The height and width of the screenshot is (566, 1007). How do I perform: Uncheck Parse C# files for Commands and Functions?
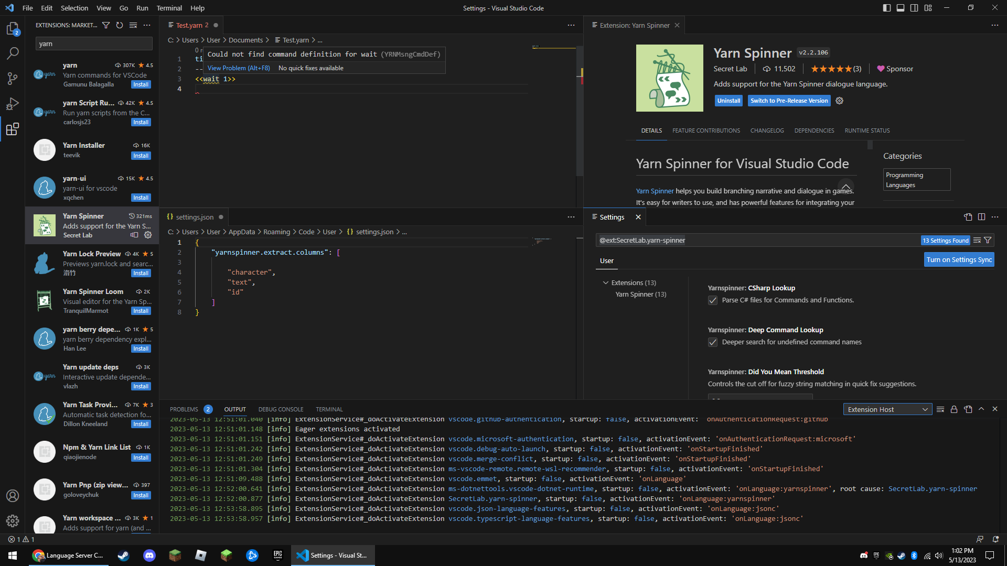point(713,300)
